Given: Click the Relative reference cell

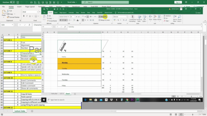Looking at the screenshot, I should pyautogui.click(x=31, y=56).
